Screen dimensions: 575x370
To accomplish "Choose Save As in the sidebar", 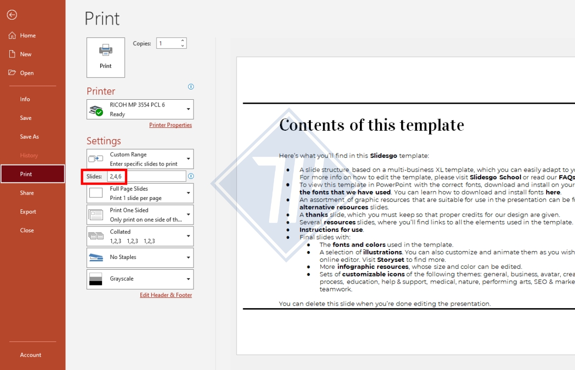I will (29, 137).
